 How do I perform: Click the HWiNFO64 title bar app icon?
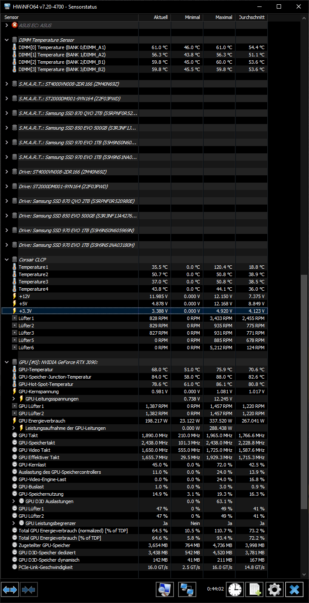point(7,7)
